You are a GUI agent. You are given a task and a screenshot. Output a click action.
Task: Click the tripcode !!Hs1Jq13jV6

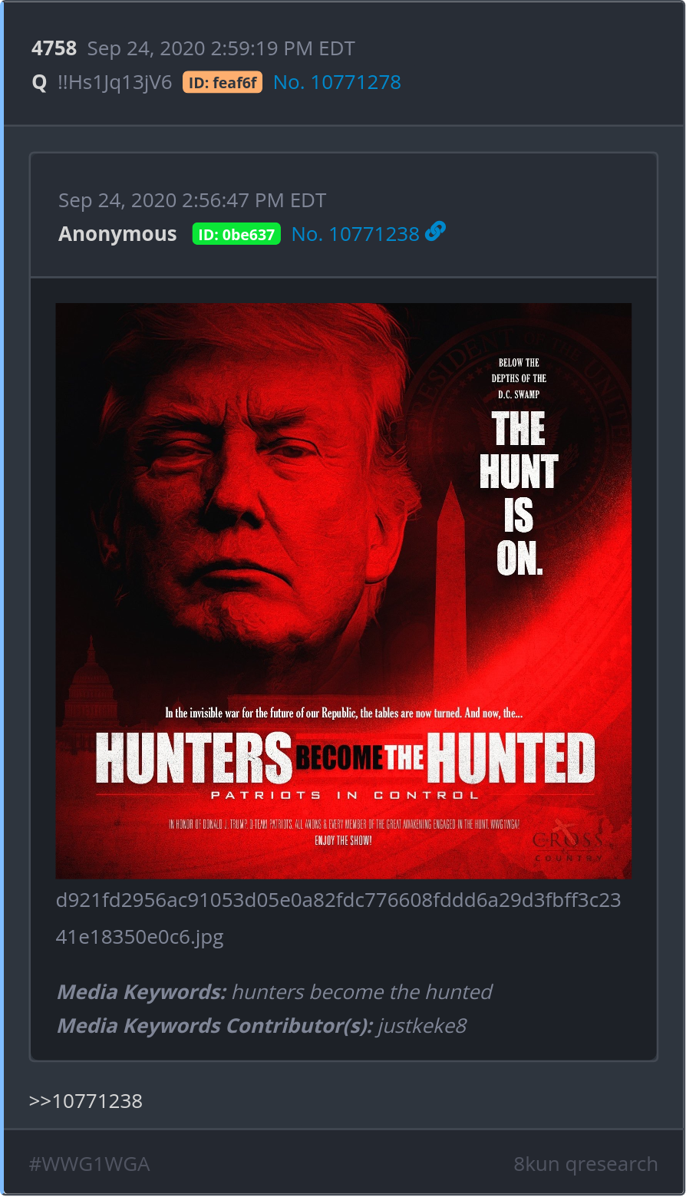coord(114,82)
